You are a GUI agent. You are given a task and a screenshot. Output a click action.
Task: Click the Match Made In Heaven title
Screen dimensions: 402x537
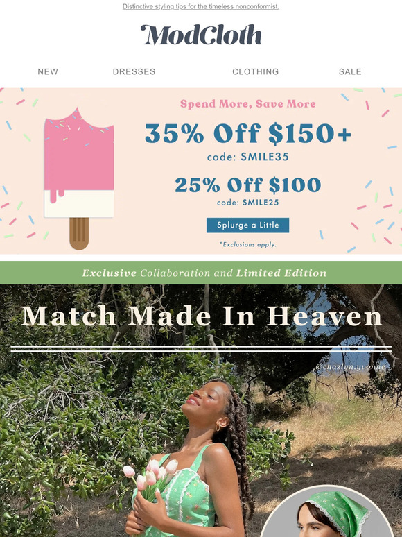click(x=201, y=316)
